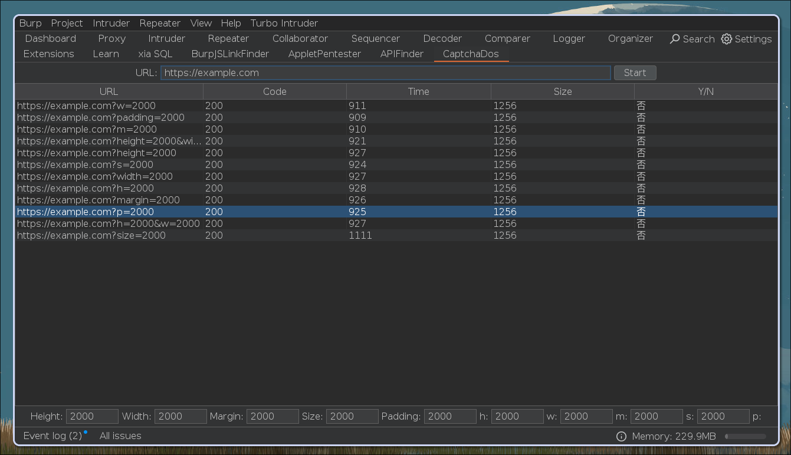Open the Project menu
The image size is (791, 455).
coord(67,23)
